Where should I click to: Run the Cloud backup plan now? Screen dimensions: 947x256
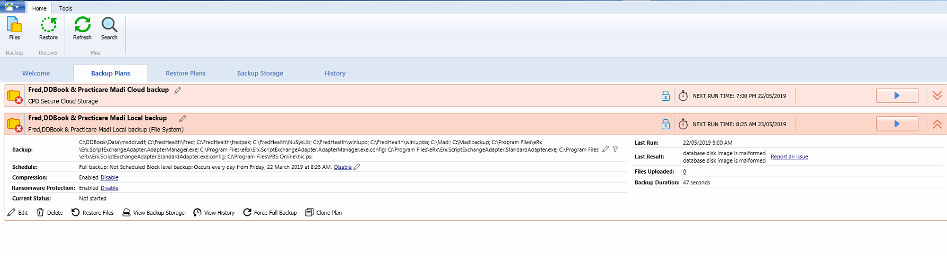(x=897, y=96)
